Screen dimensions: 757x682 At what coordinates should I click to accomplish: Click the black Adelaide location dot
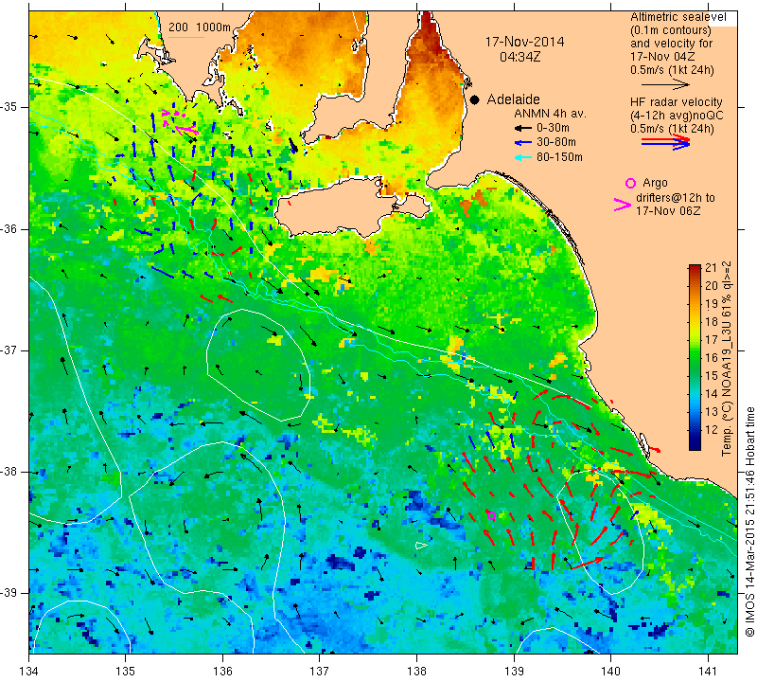(475, 100)
